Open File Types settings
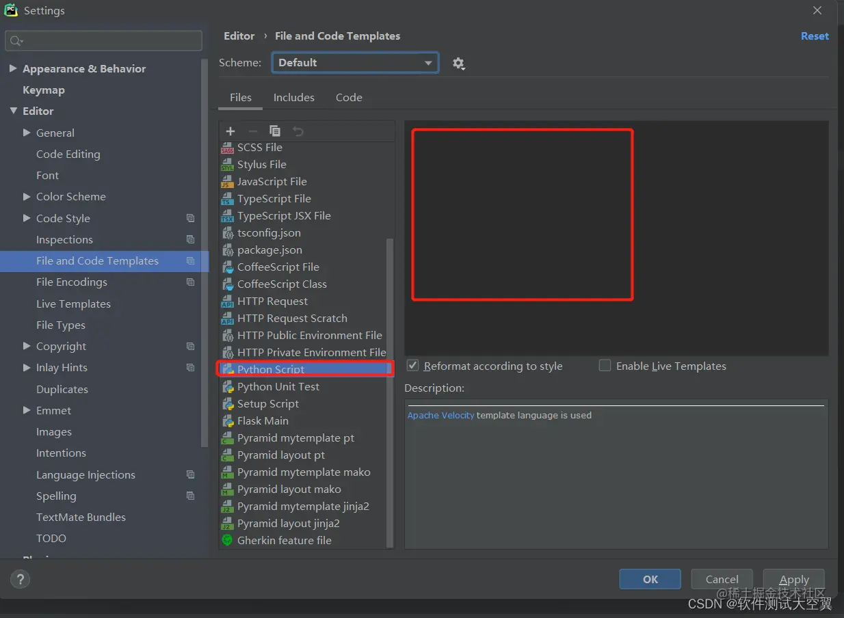This screenshot has height=618, width=844. (61, 325)
